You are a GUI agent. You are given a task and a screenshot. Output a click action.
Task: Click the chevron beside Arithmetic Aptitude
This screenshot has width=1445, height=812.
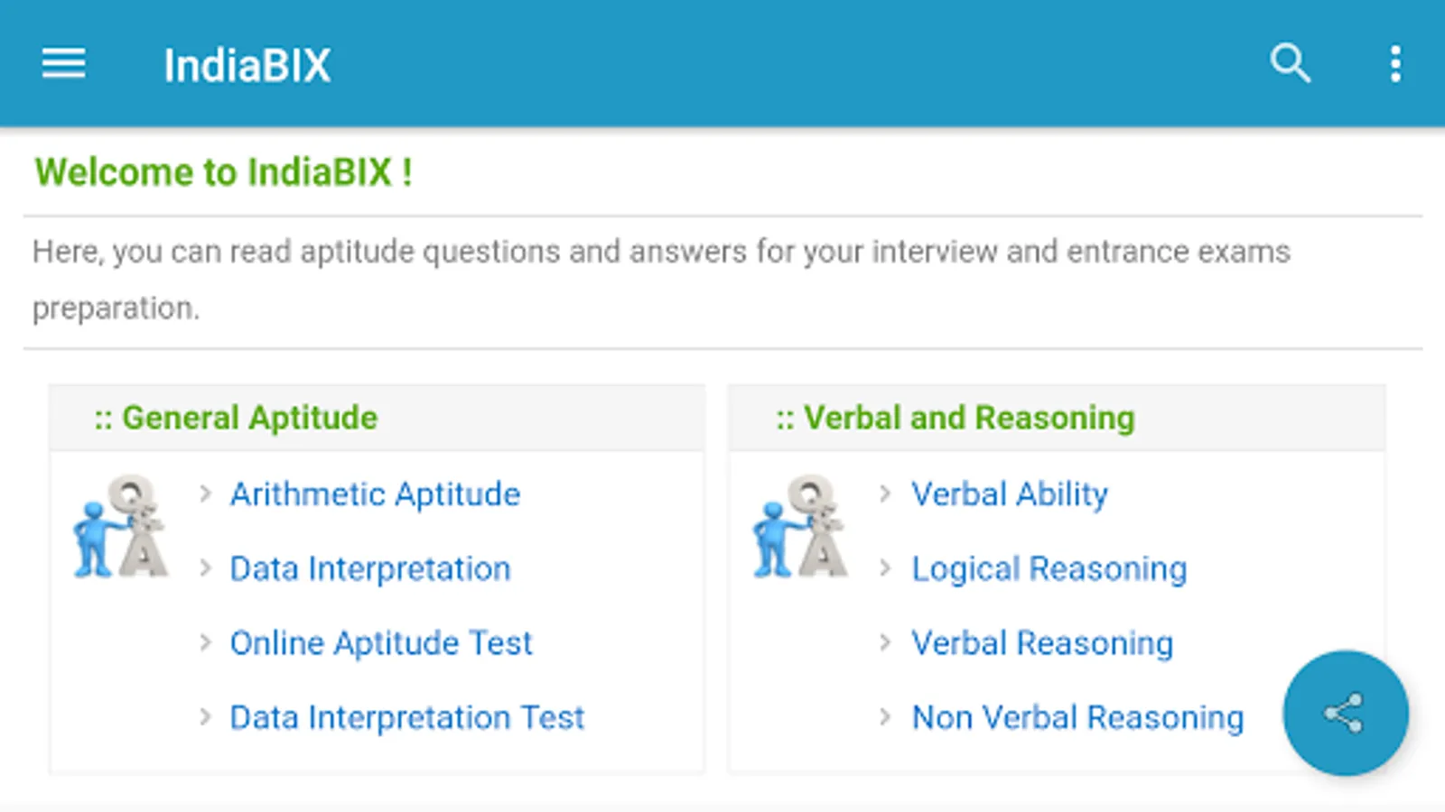(x=206, y=494)
